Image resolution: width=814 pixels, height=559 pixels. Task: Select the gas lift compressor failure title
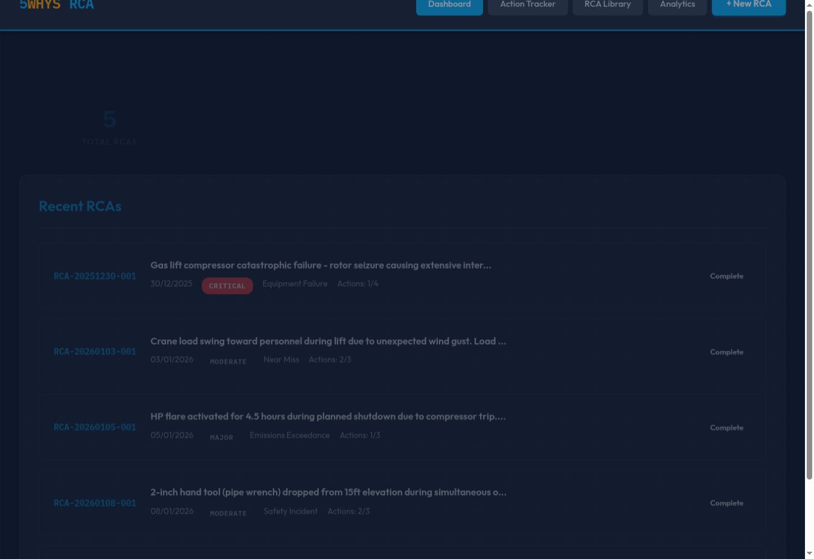click(321, 265)
